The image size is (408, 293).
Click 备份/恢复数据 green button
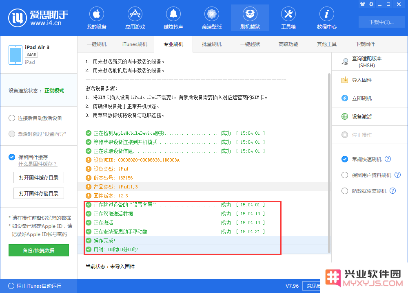pos(39,250)
